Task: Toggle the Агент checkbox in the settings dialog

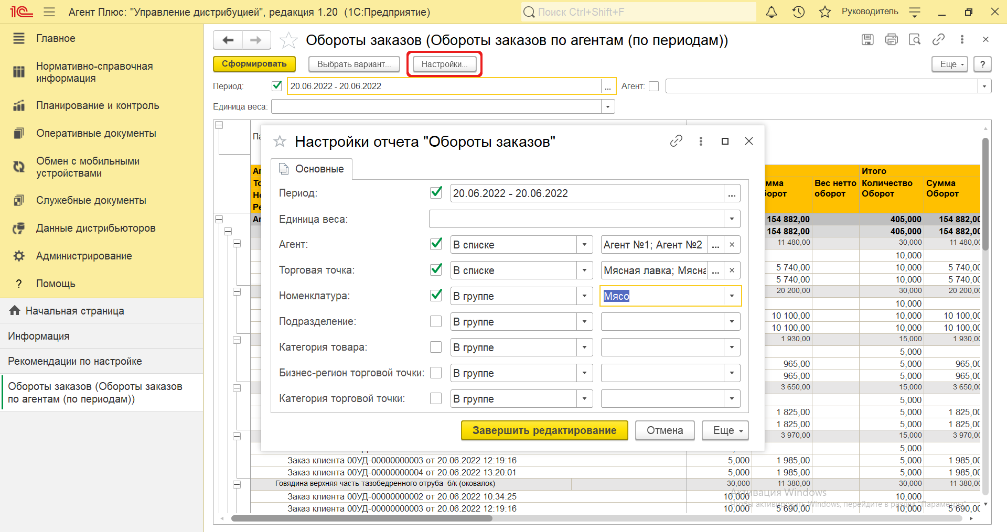Action: tap(436, 244)
